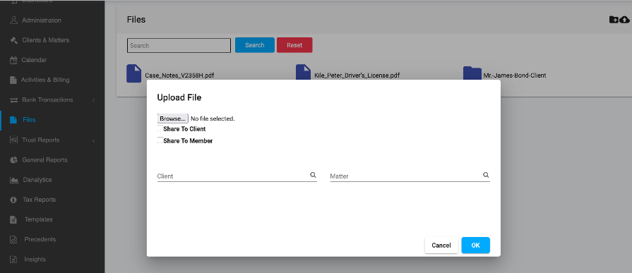Click the Files page icon in sidebar
The image size is (632, 273).
13,120
